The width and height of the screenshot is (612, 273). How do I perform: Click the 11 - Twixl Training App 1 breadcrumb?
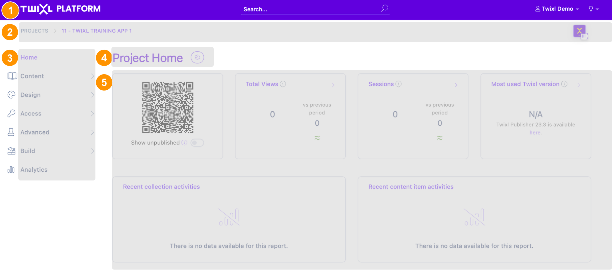click(97, 31)
